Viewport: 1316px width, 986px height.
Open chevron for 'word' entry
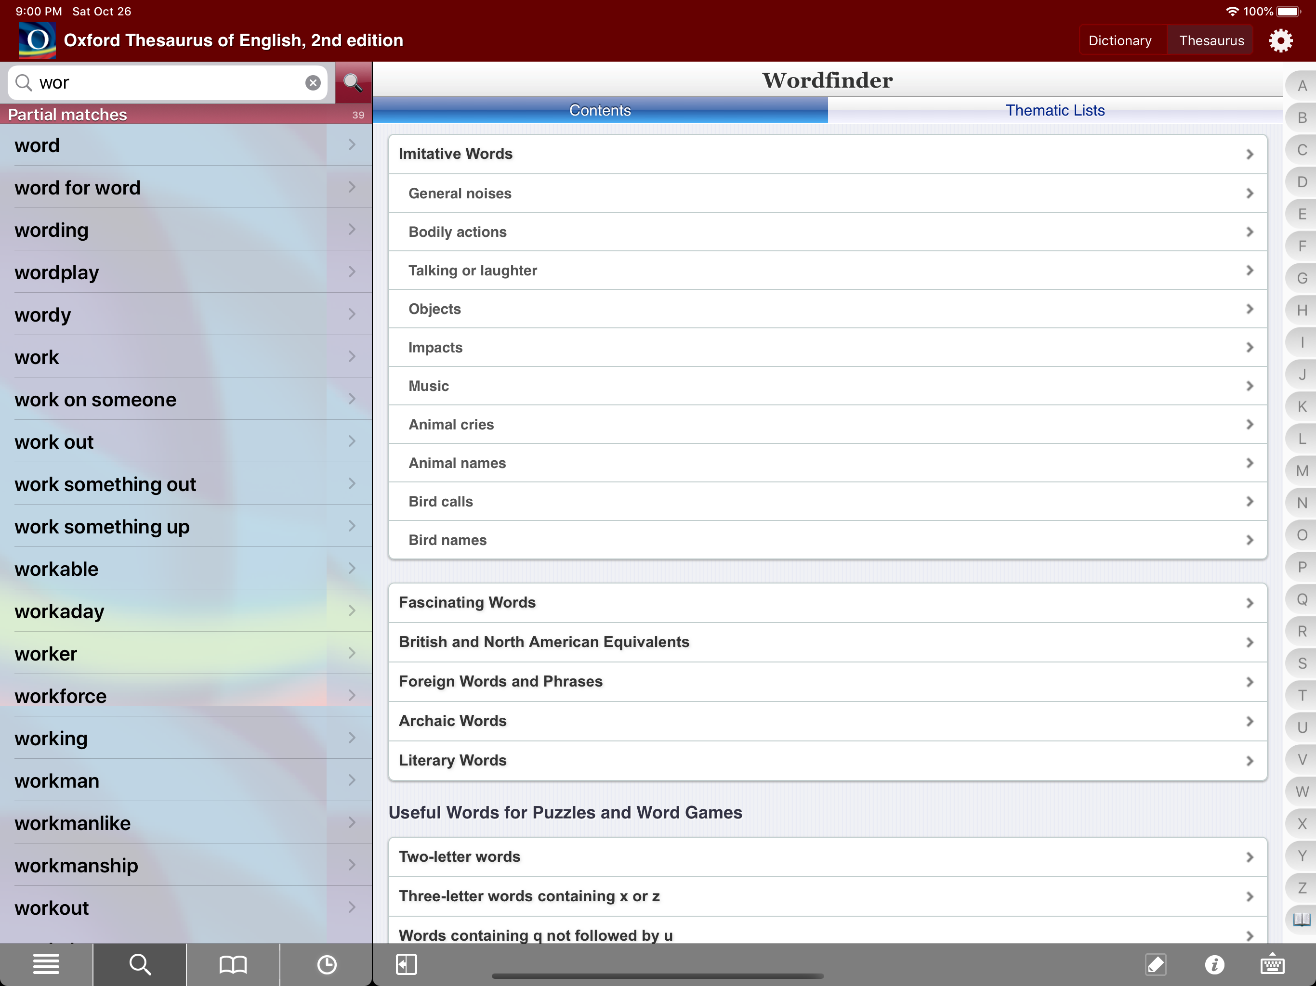pyautogui.click(x=352, y=144)
